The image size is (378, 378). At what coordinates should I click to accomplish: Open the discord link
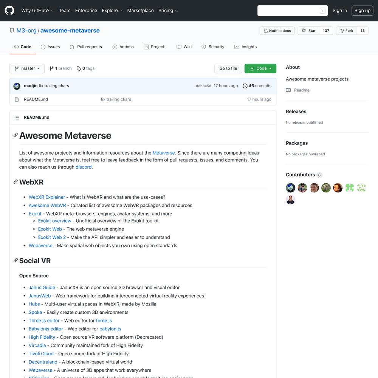coord(84,167)
